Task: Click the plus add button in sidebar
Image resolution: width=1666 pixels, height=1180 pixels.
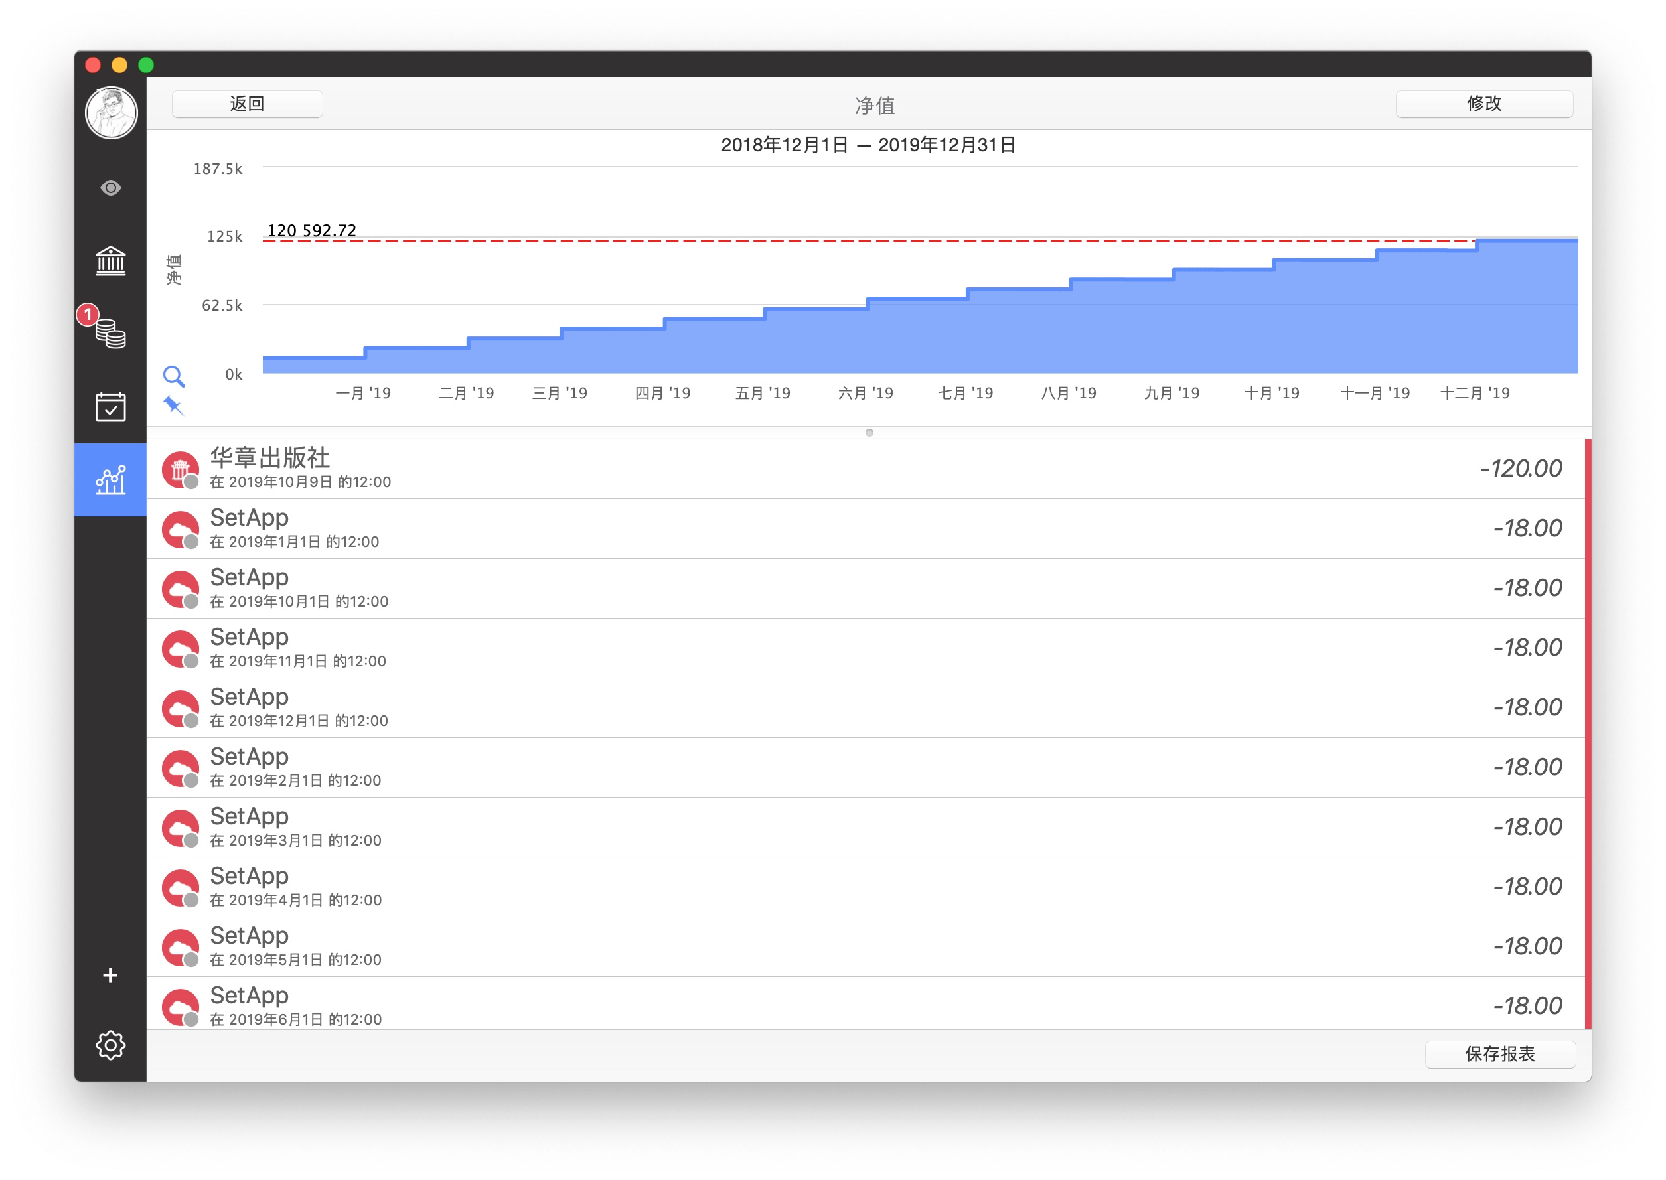Action: pyautogui.click(x=110, y=975)
